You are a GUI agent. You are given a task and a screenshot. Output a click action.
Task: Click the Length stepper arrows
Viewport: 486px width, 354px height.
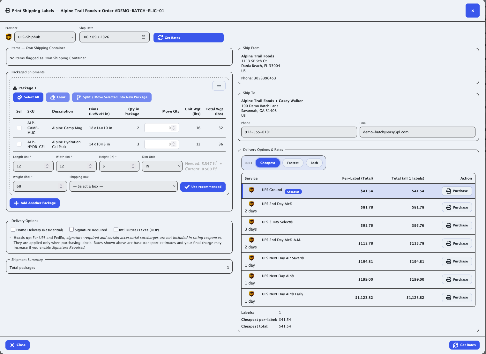click(x=47, y=166)
